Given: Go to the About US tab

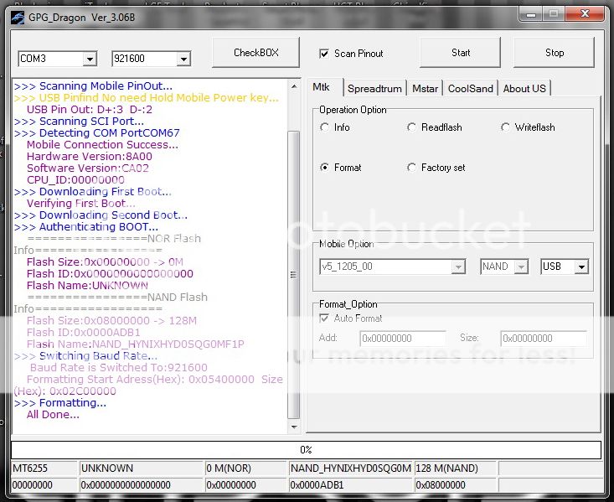Looking at the screenshot, I should (524, 89).
